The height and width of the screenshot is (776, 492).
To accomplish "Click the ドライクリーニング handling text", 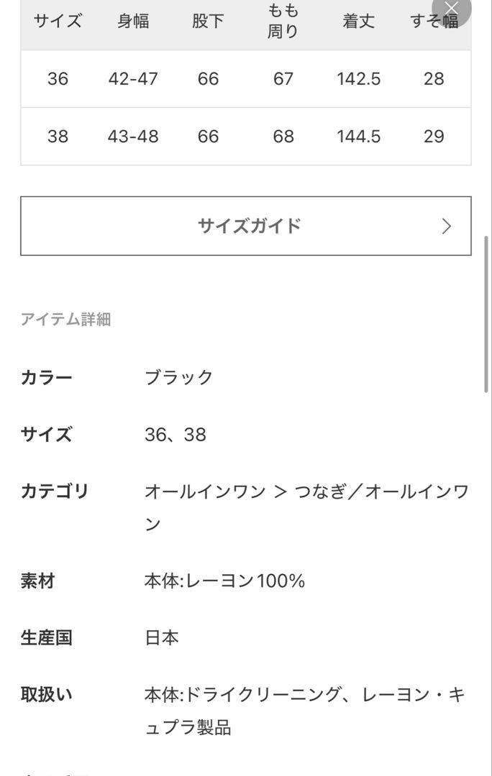I will pyautogui.click(x=263, y=695).
